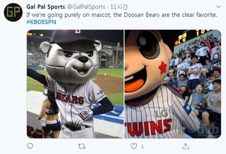View the Doosan Bears mascot photo
The height and width of the screenshot is (154, 226).
[75, 84]
